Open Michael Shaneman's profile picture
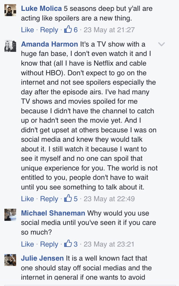Image resolution: width=179 pixels, height=286 pixels. [11, 215]
